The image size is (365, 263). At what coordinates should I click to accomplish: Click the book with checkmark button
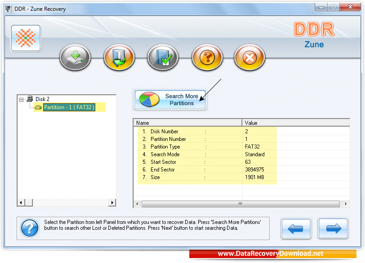[x=163, y=57]
